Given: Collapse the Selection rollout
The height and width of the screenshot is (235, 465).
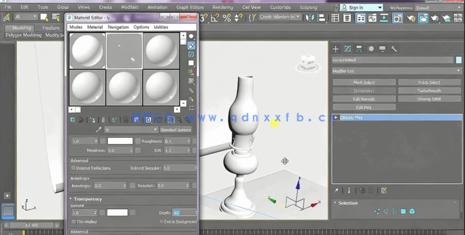Looking at the screenshot, I should pos(335,203).
